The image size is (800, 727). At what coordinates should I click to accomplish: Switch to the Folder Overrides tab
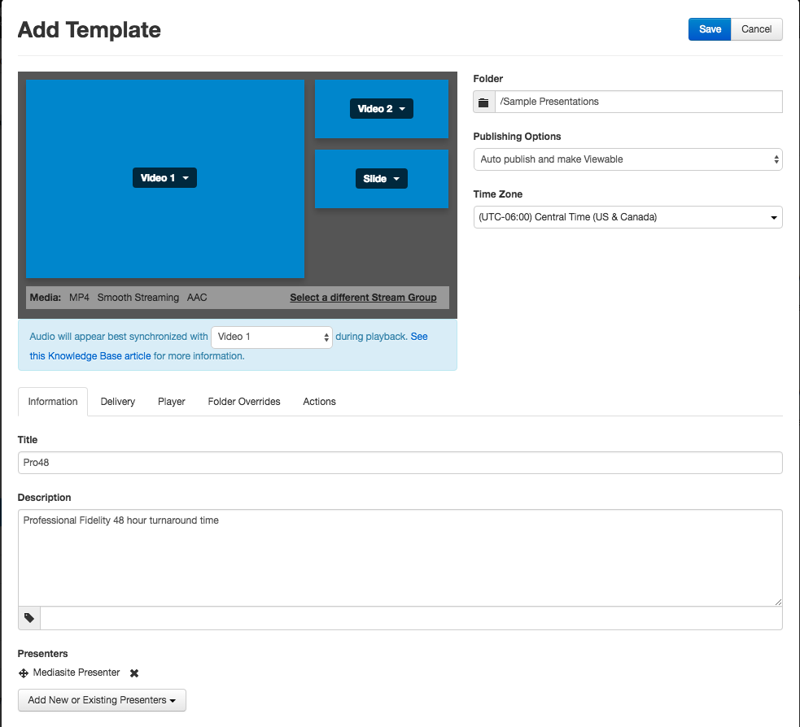[x=244, y=402]
